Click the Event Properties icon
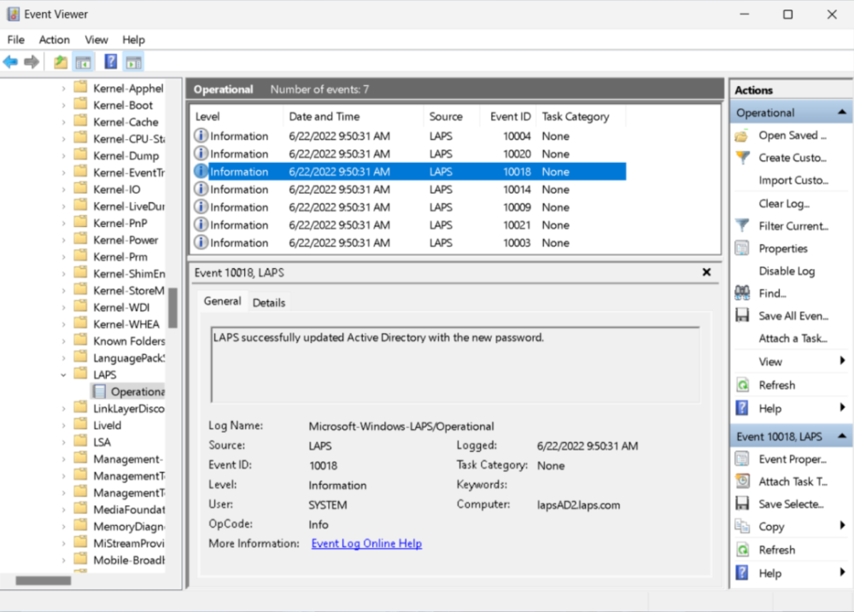The width and height of the screenshot is (854, 612). pos(742,459)
